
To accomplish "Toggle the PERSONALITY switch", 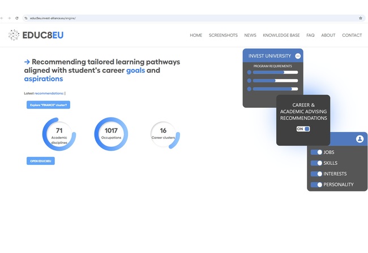I will pyautogui.click(x=316, y=185).
